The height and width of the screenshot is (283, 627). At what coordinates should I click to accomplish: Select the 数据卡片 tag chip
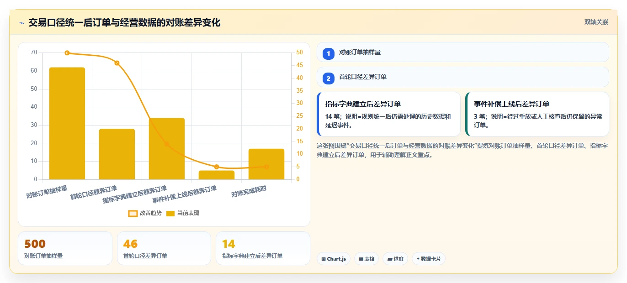[428, 259]
